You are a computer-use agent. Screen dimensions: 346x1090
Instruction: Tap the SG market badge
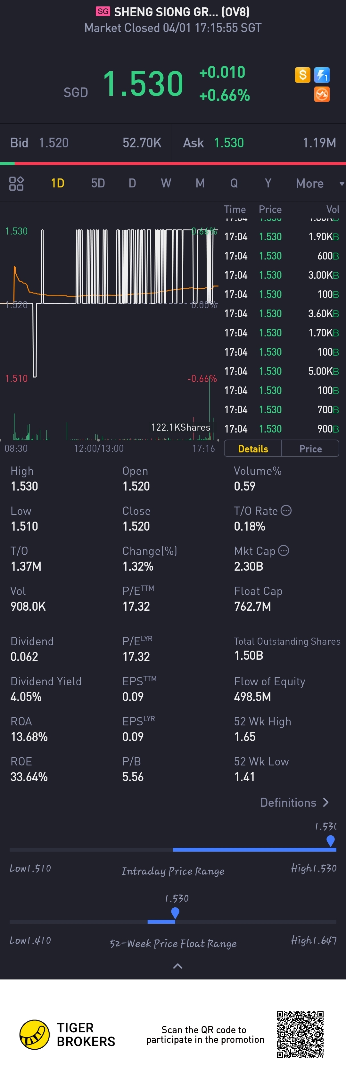[x=103, y=12]
